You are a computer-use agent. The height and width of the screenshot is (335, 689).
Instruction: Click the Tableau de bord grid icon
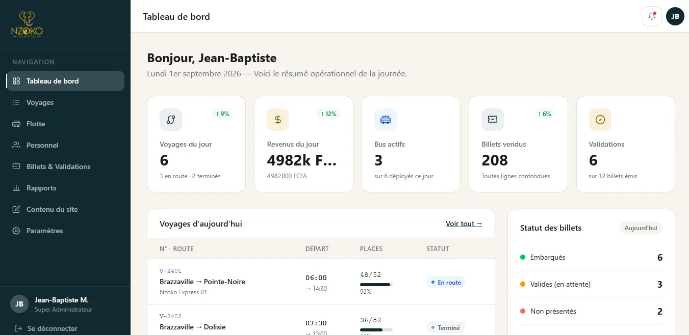16,81
